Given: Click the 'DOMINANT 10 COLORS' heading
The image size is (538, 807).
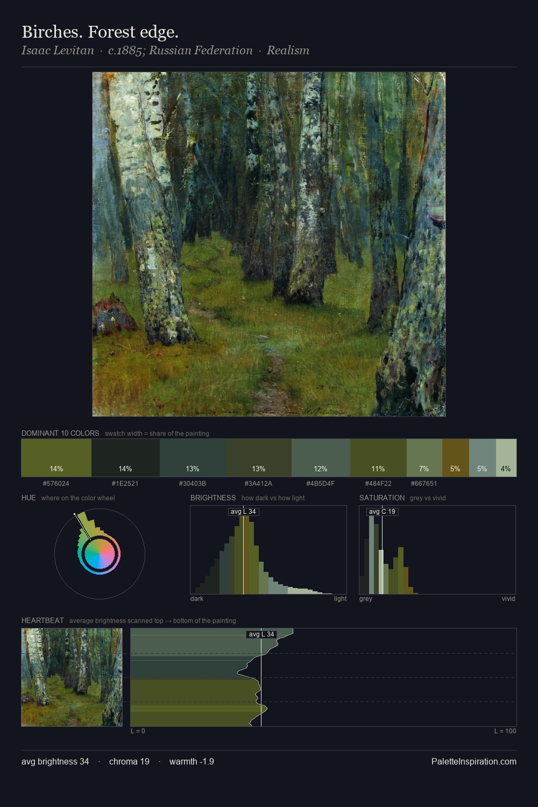Looking at the screenshot, I should click(60, 433).
